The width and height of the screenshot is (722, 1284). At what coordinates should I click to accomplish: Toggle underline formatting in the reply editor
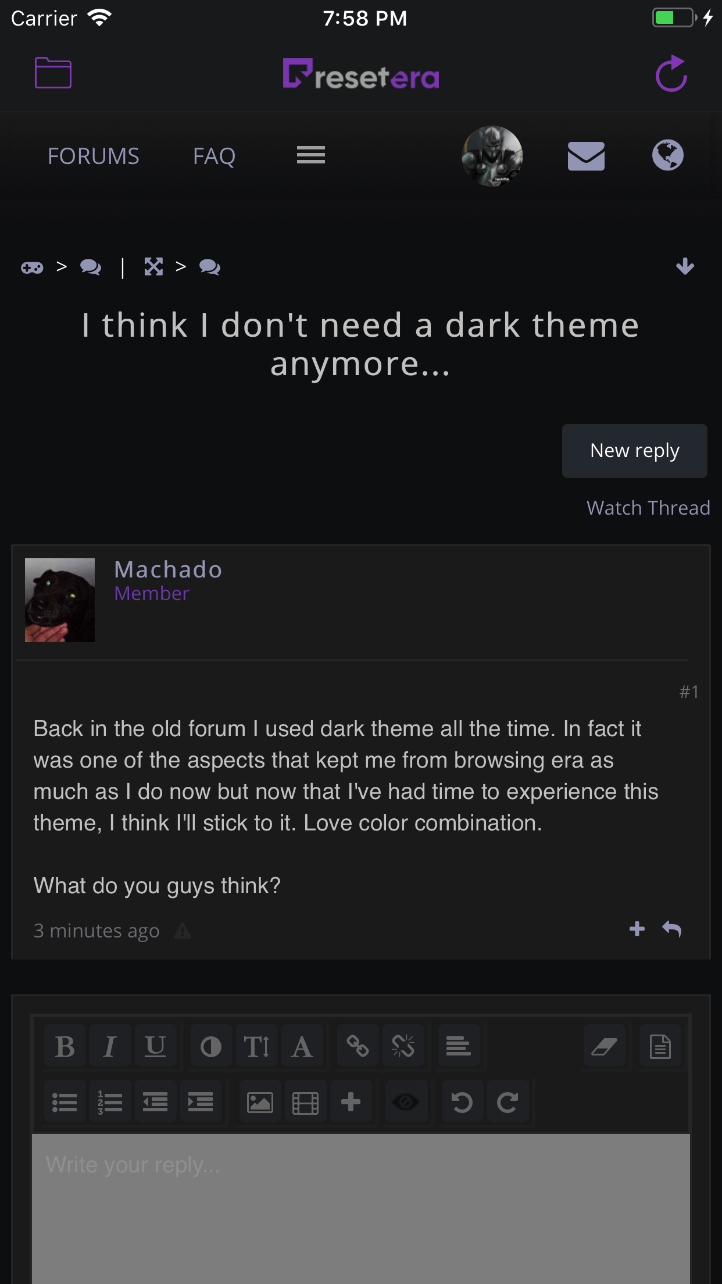click(x=155, y=1046)
